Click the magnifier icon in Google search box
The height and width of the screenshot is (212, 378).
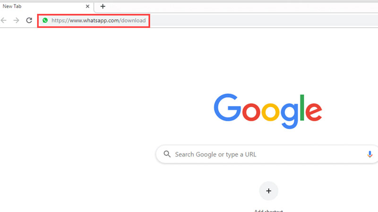coord(167,154)
